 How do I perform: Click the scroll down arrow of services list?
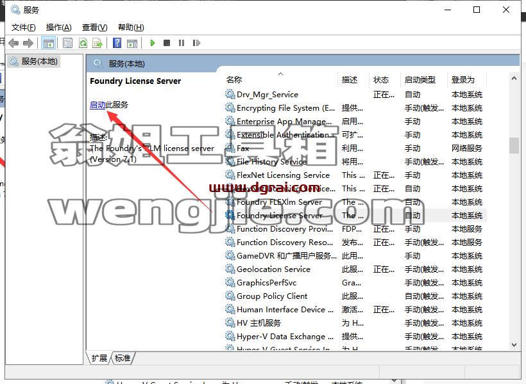tap(514, 344)
